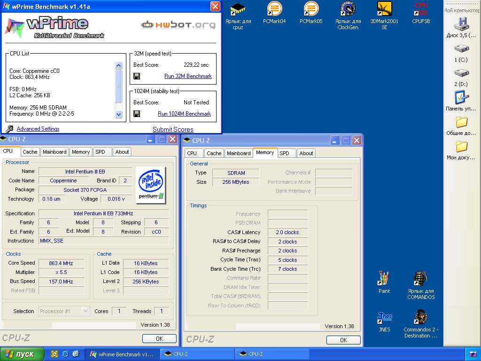The image size is (481, 361).
Task: Click the Internet Explorer quick launch icon
Action: click(65, 354)
